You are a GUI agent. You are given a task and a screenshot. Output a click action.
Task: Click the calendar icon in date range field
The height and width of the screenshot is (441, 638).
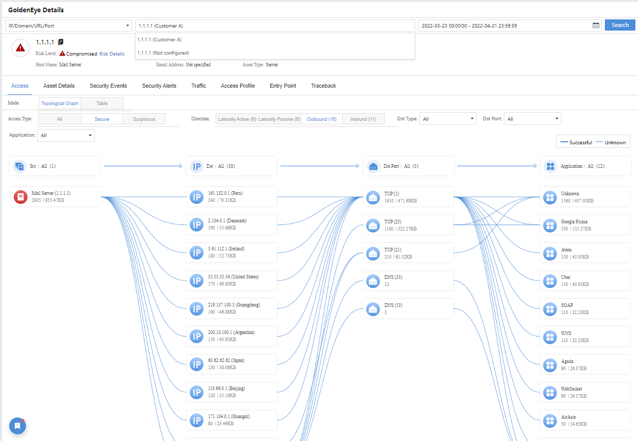(x=596, y=25)
